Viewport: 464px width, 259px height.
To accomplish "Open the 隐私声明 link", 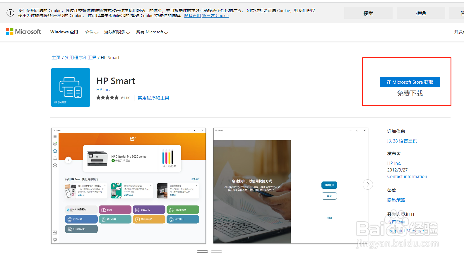I will tap(193, 16).
